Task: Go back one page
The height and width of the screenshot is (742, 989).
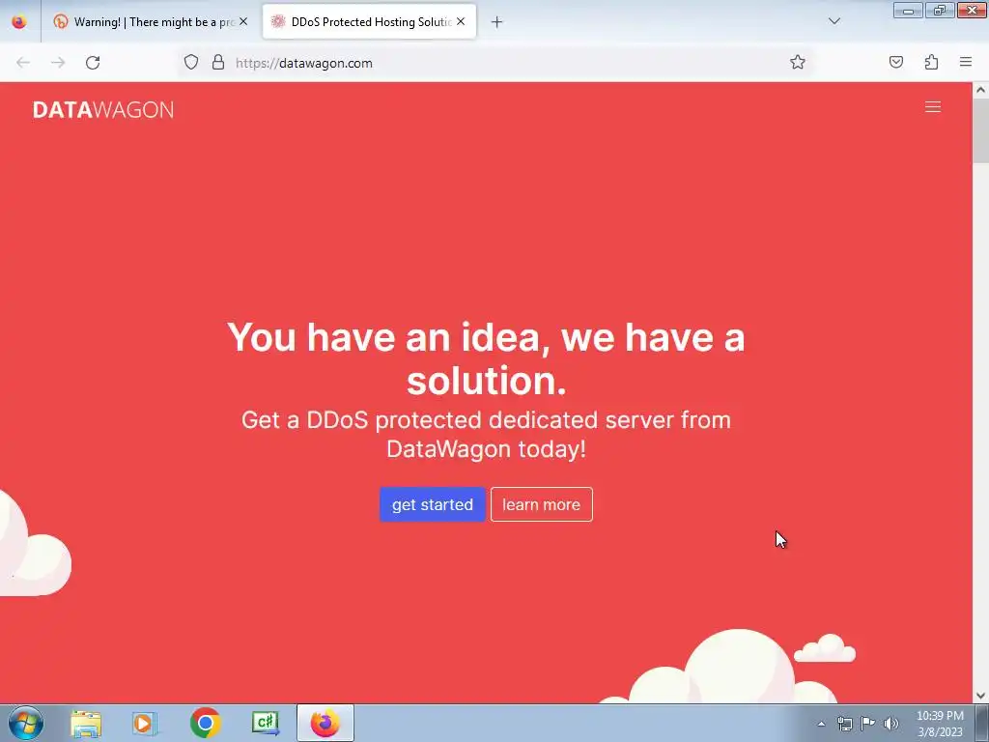Action: (23, 63)
